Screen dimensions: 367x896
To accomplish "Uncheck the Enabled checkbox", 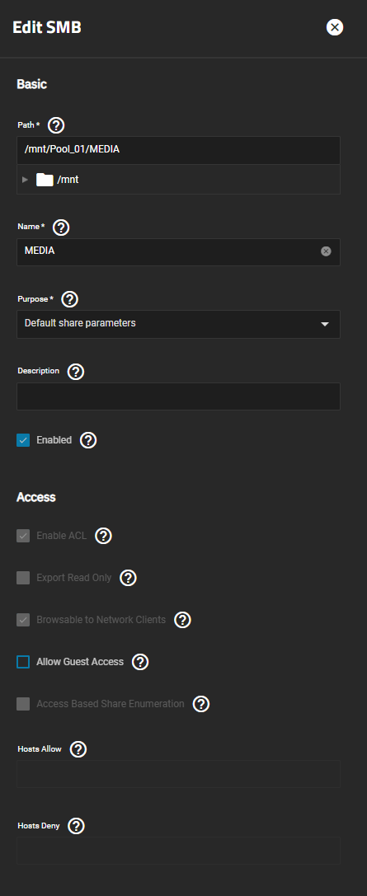I will (23, 440).
